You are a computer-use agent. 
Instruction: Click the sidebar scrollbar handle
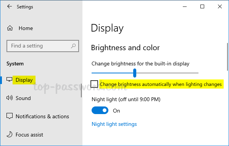(x=81, y=90)
